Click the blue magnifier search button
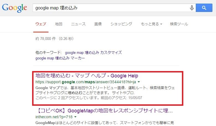216x126 pixels. click(204, 8)
